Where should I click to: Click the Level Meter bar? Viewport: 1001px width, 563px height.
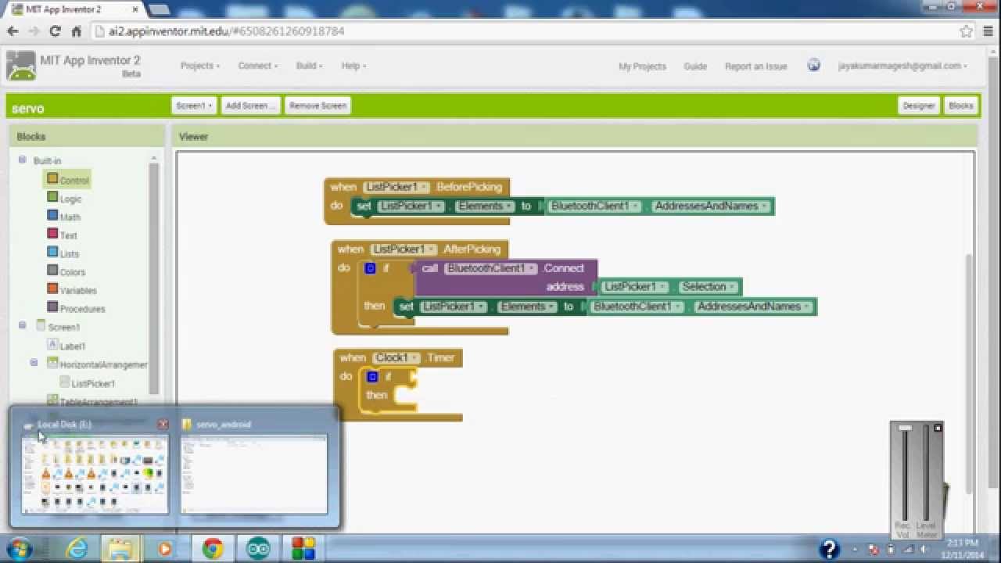(x=926, y=473)
